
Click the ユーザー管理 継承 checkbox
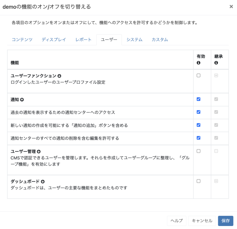pos(216,151)
